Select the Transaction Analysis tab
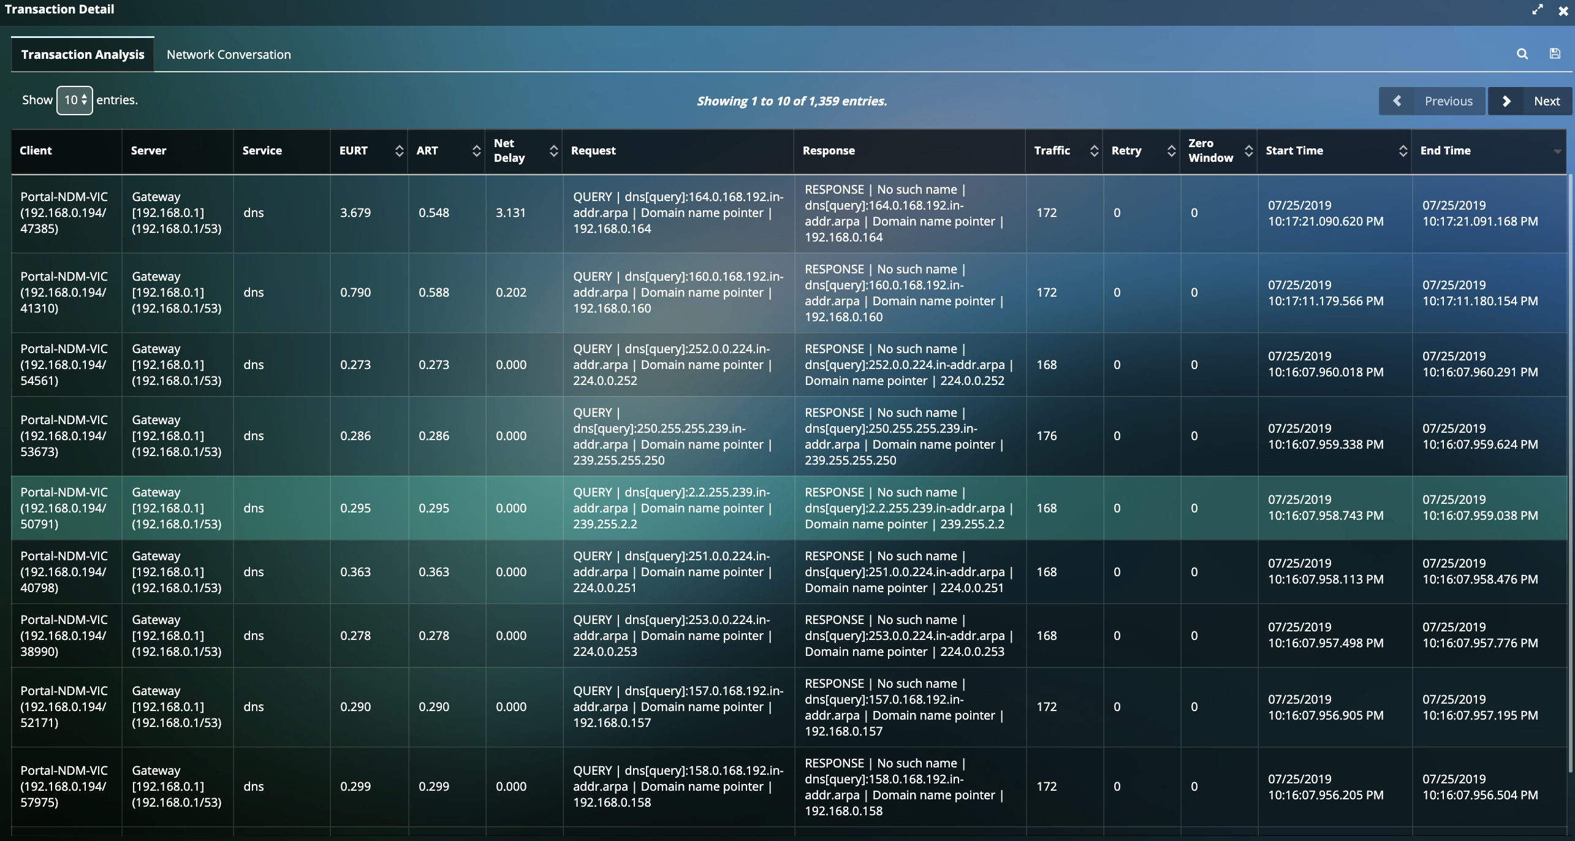Screen dimensions: 1575x841 (x=82, y=54)
